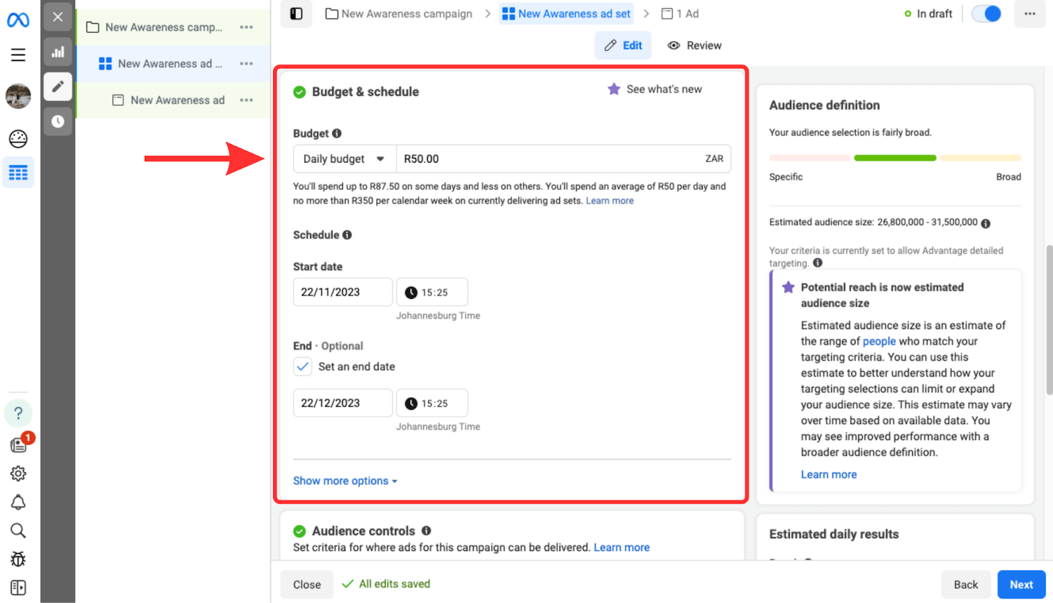The width and height of the screenshot is (1053, 603).
Task: Uncheck the Set an end date checkbox
Action: tap(303, 367)
